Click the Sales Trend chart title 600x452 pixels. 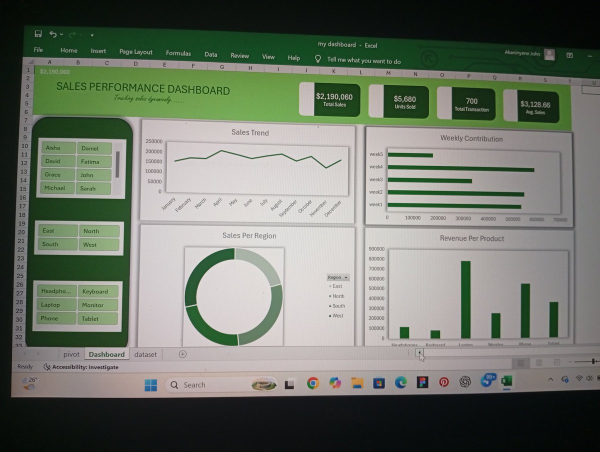tap(250, 133)
